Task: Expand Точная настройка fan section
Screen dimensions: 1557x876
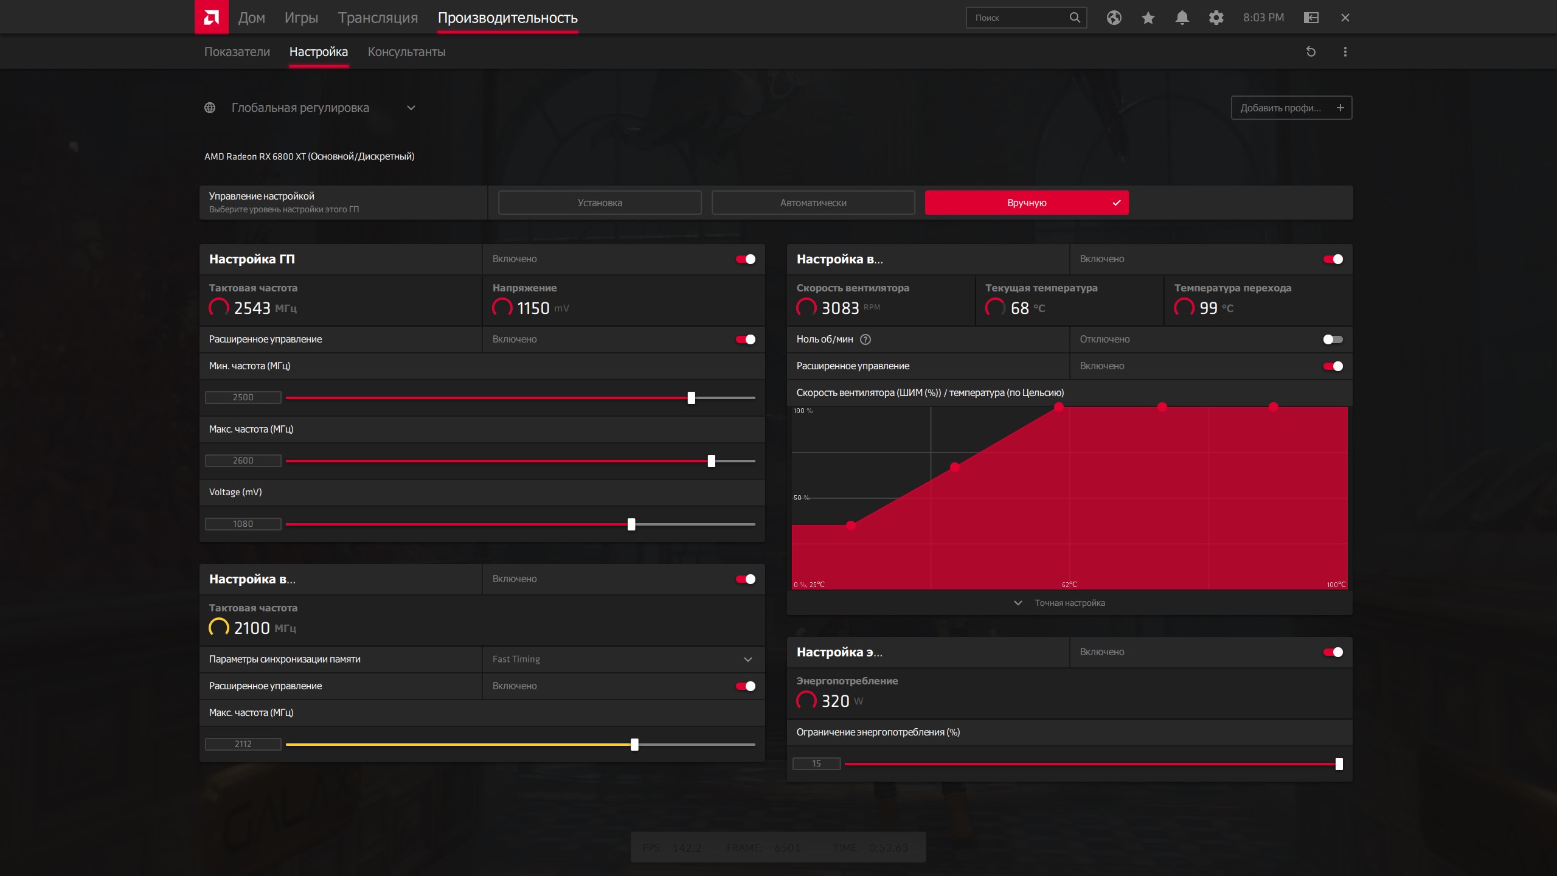Action: pyautogui.click(x=1059, y=603)
